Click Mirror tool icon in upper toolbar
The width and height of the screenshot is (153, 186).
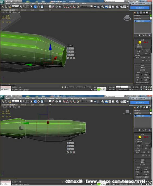click(x=95, y=7)
